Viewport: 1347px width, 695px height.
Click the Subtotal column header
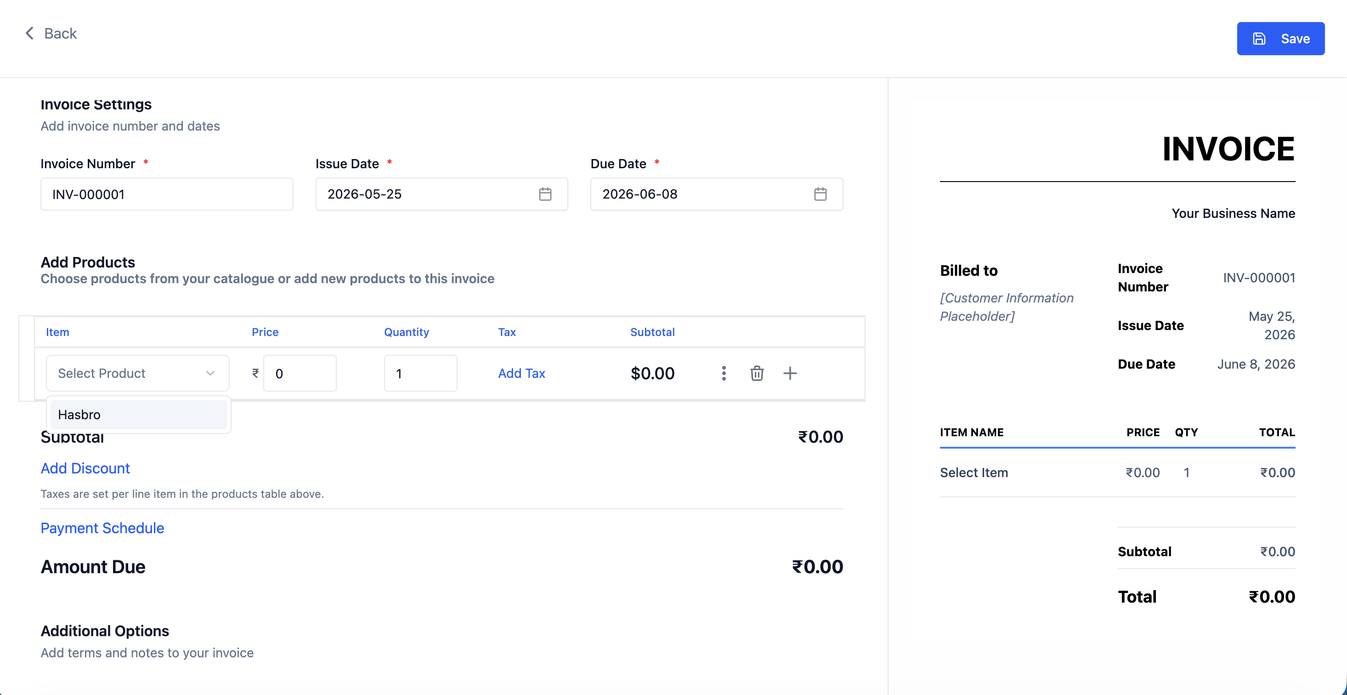[x=652, y=332]
